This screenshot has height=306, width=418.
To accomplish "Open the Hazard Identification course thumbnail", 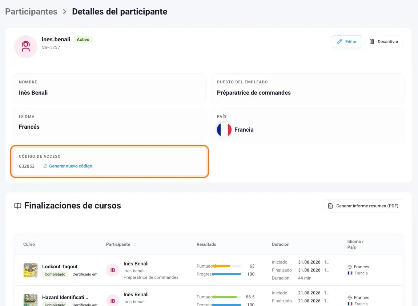I will point(31,300).
